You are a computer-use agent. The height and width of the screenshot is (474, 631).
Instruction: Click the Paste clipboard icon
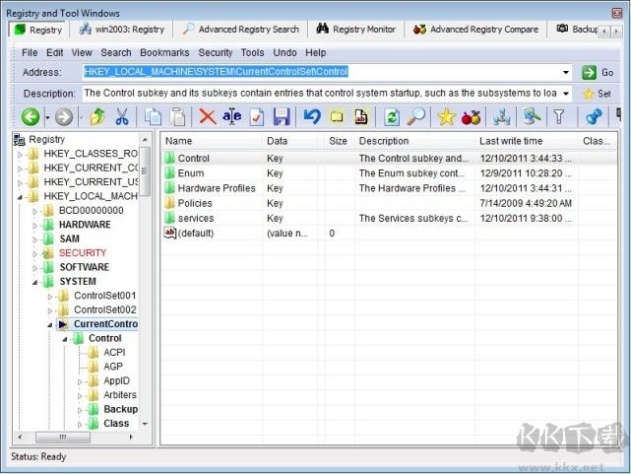pyautogui.click(x=177, y=117)
